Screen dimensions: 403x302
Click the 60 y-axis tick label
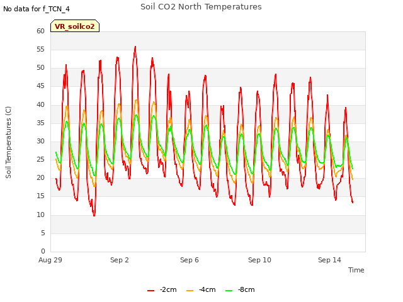click(40, 31)
